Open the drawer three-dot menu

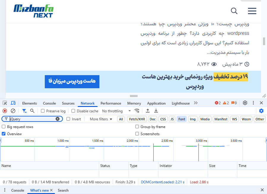pos(5,190)
